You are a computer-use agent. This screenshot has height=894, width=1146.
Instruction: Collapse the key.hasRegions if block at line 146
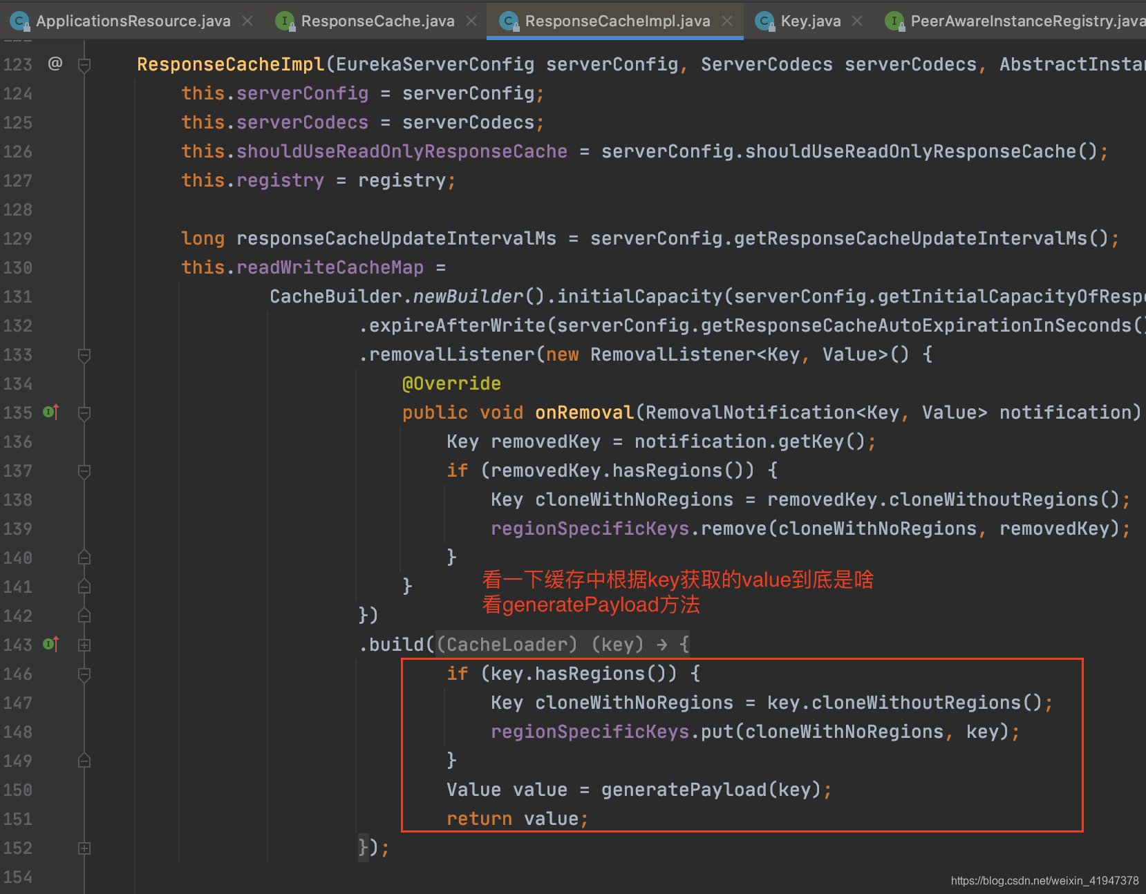84,675
